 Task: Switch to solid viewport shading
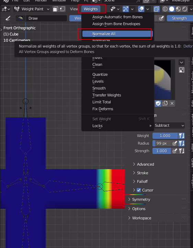click(x=172, y=9)
